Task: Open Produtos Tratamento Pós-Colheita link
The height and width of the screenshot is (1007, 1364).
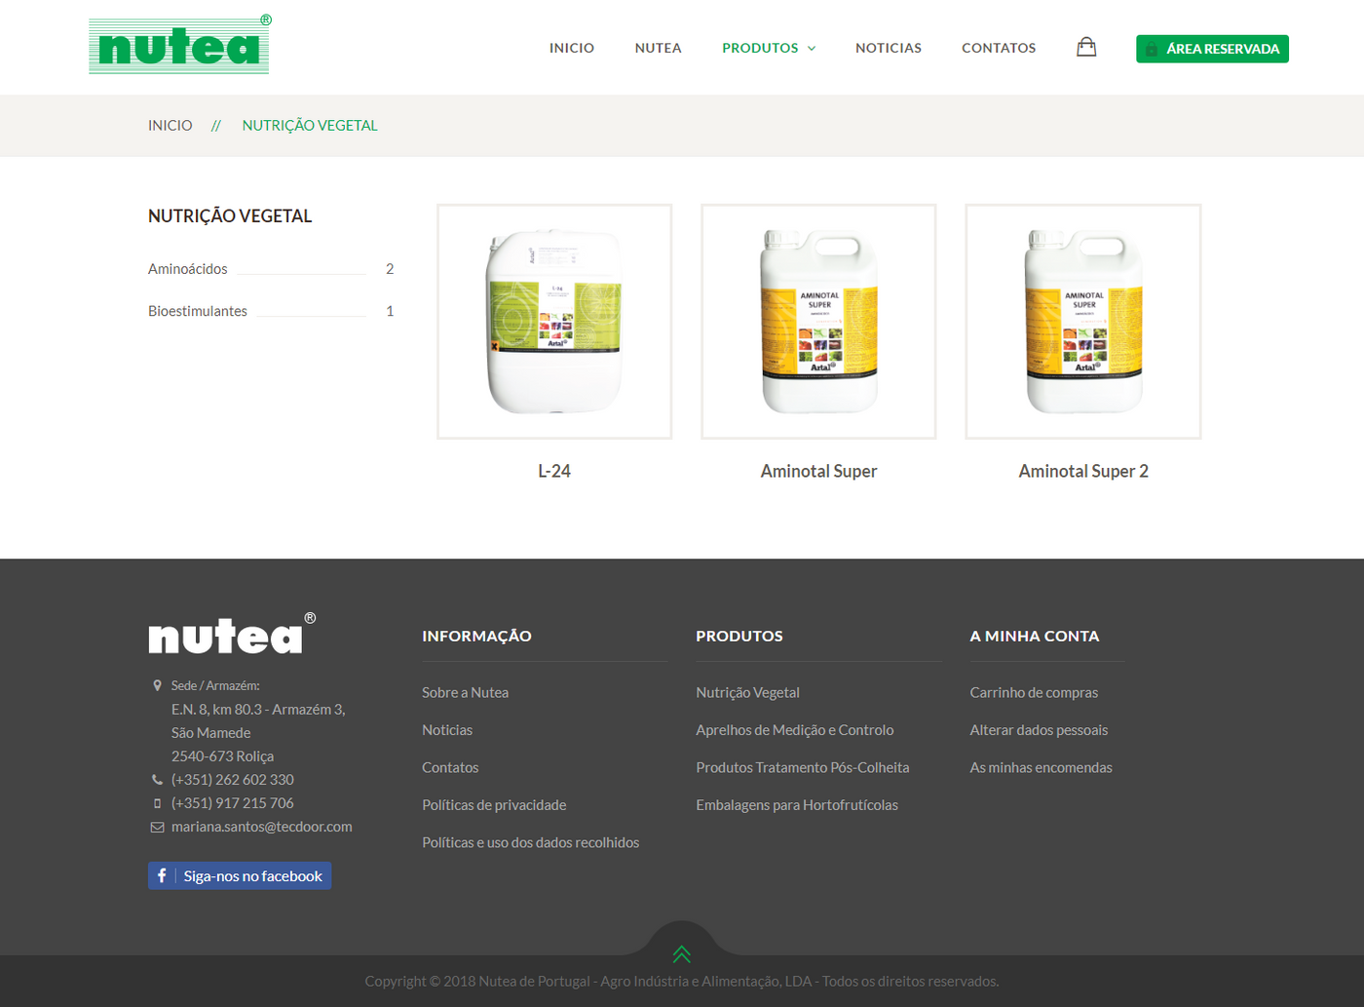Action: [803, 767]
